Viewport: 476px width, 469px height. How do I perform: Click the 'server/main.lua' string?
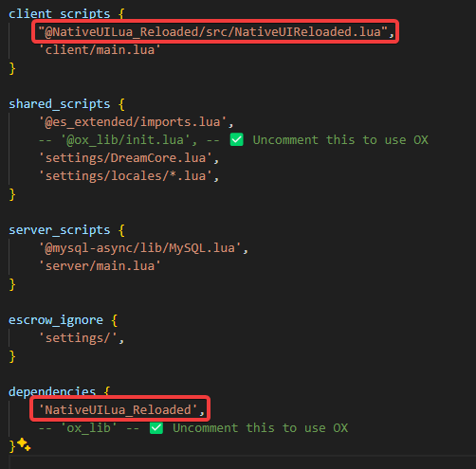100,266
